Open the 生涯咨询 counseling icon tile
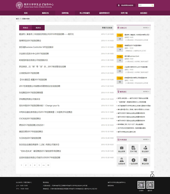The width and height of the screenshot is (170, 194). pos(122,161)
